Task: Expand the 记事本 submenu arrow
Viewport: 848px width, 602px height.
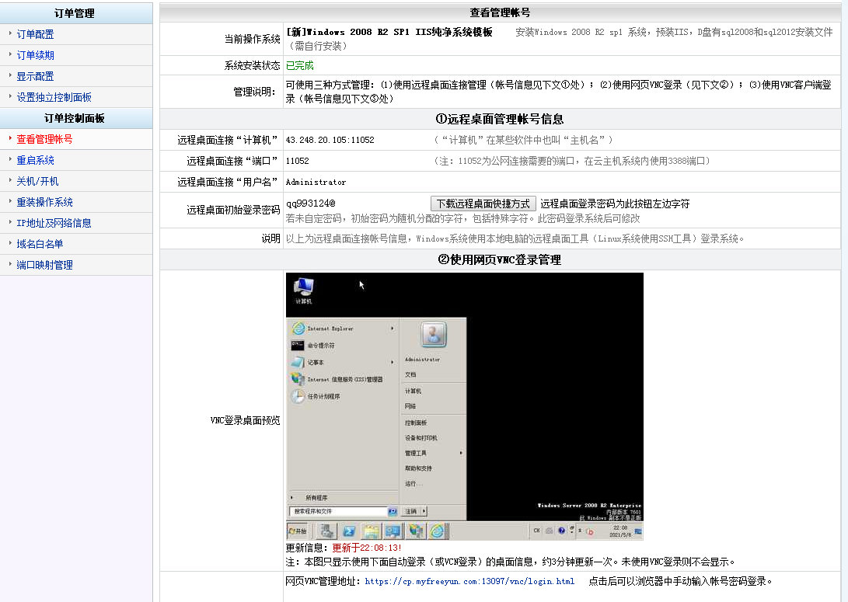Action: point(392,362)
